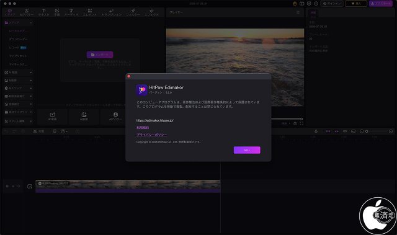Select the ダウンローダー sidebar item

[18, 39]
